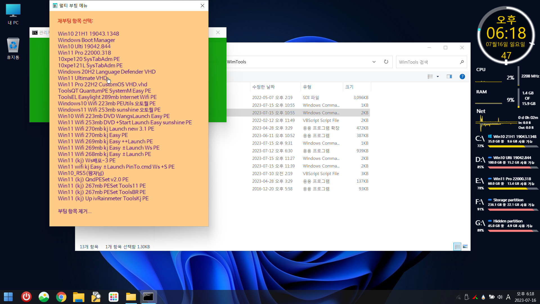Open the colorful apps grid taskbar icon
Screen dimensions: 540x304
[x=114, y=297]
